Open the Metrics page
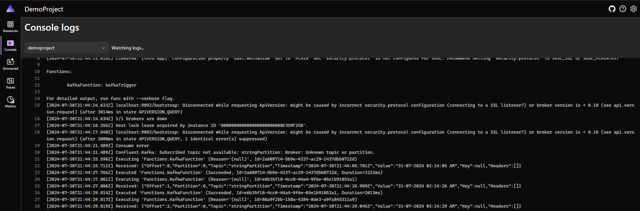 click(10, 102)
